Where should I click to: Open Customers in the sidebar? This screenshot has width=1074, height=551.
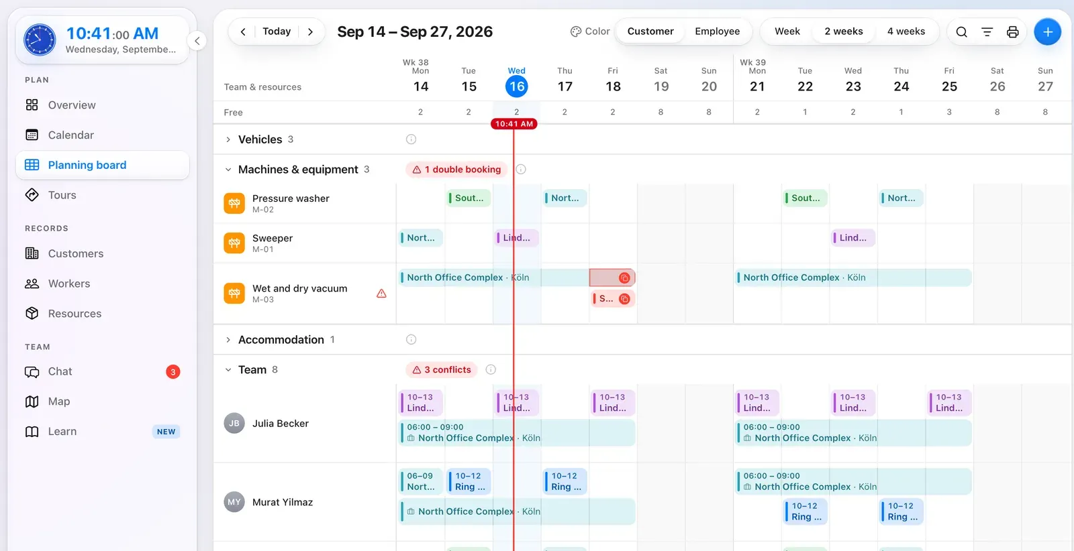102,253
